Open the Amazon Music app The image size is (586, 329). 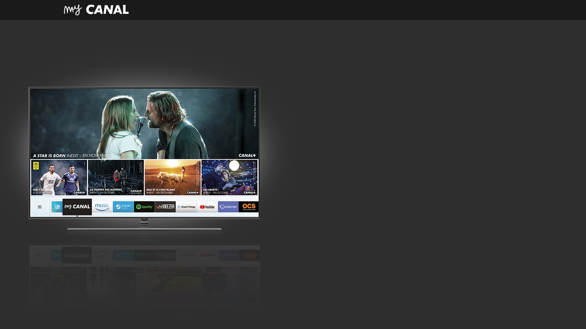tap(102, 207)
